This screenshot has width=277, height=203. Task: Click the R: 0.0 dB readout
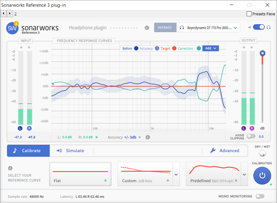click(x=85, y=137)
